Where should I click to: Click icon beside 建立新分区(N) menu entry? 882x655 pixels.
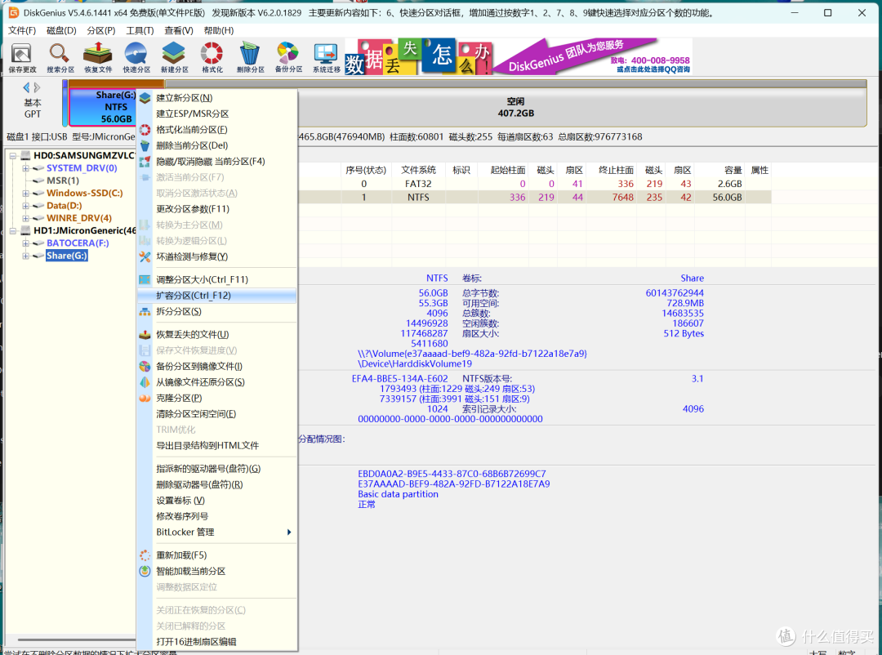[x=145, y=98]
